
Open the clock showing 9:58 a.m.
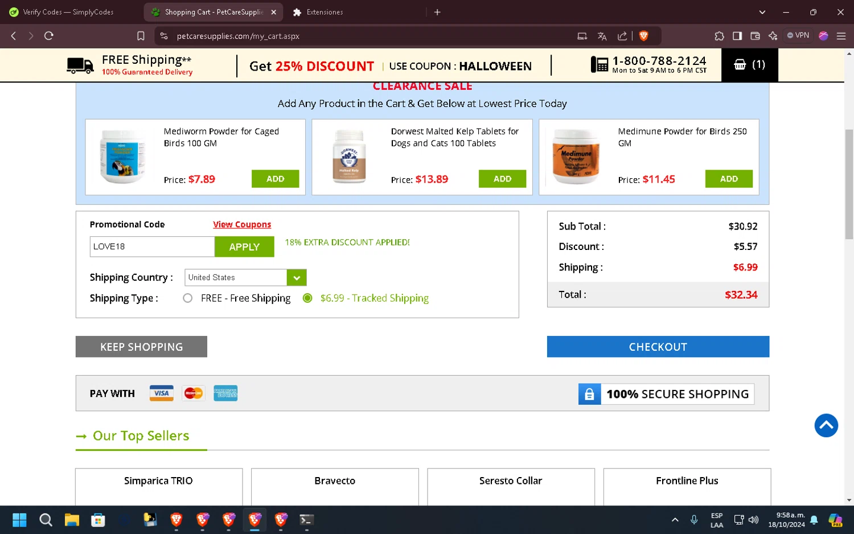coord(787,520)
